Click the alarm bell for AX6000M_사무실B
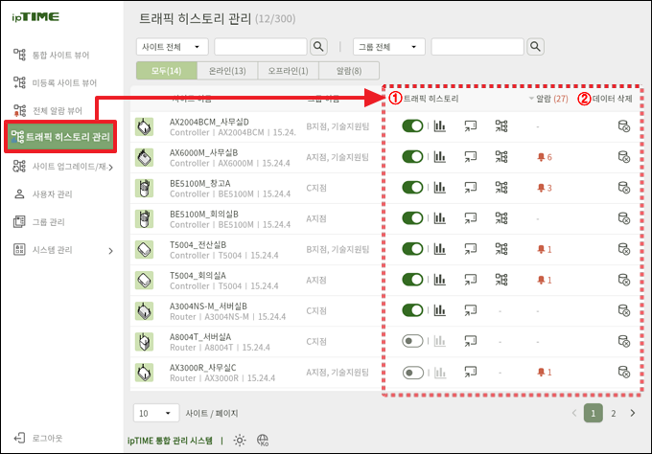This screenshot has height=454, width=652. (541, 156)
